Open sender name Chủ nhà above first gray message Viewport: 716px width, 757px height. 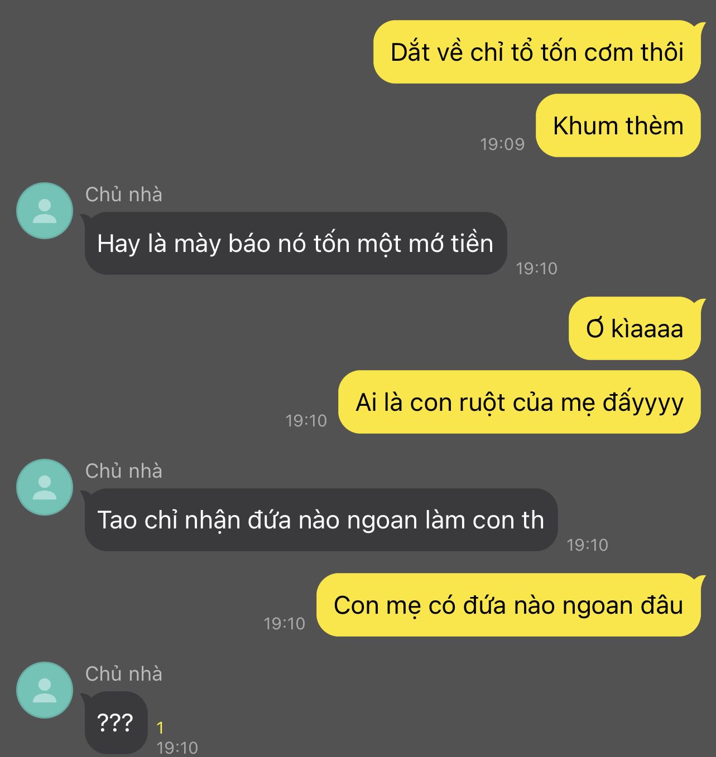pyautogui.click(x=124, y=195)
